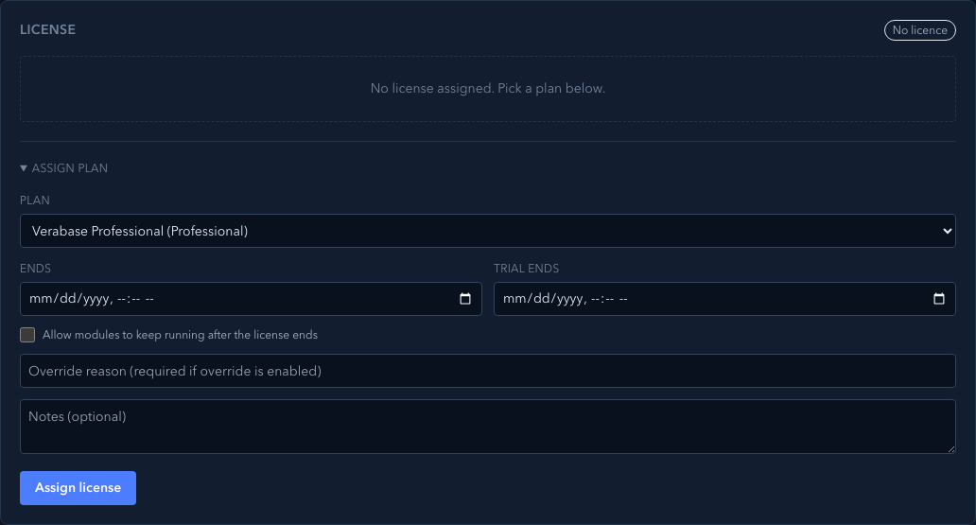
Task: Focus the Ends date-time input
Action: point(251,299)
